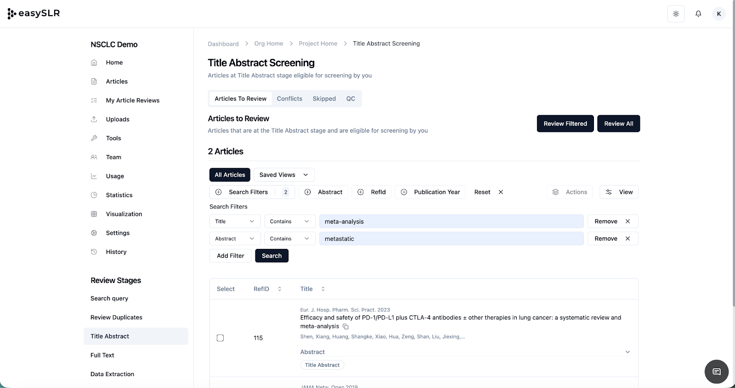Toggle the Abstract filter chip
This screenshot has width=735, height=388.
tap(323, 192)
